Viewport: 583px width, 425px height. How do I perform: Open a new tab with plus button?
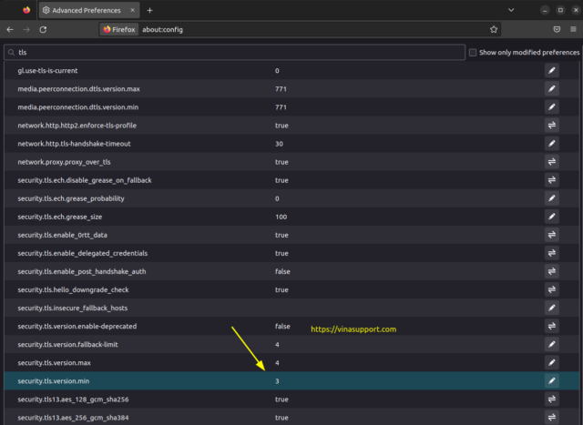(x=149, y=10)
